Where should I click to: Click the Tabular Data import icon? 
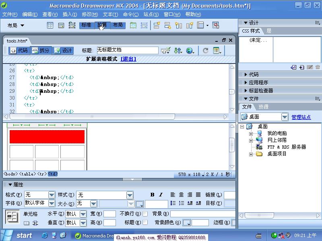click(x=216, y=25)
